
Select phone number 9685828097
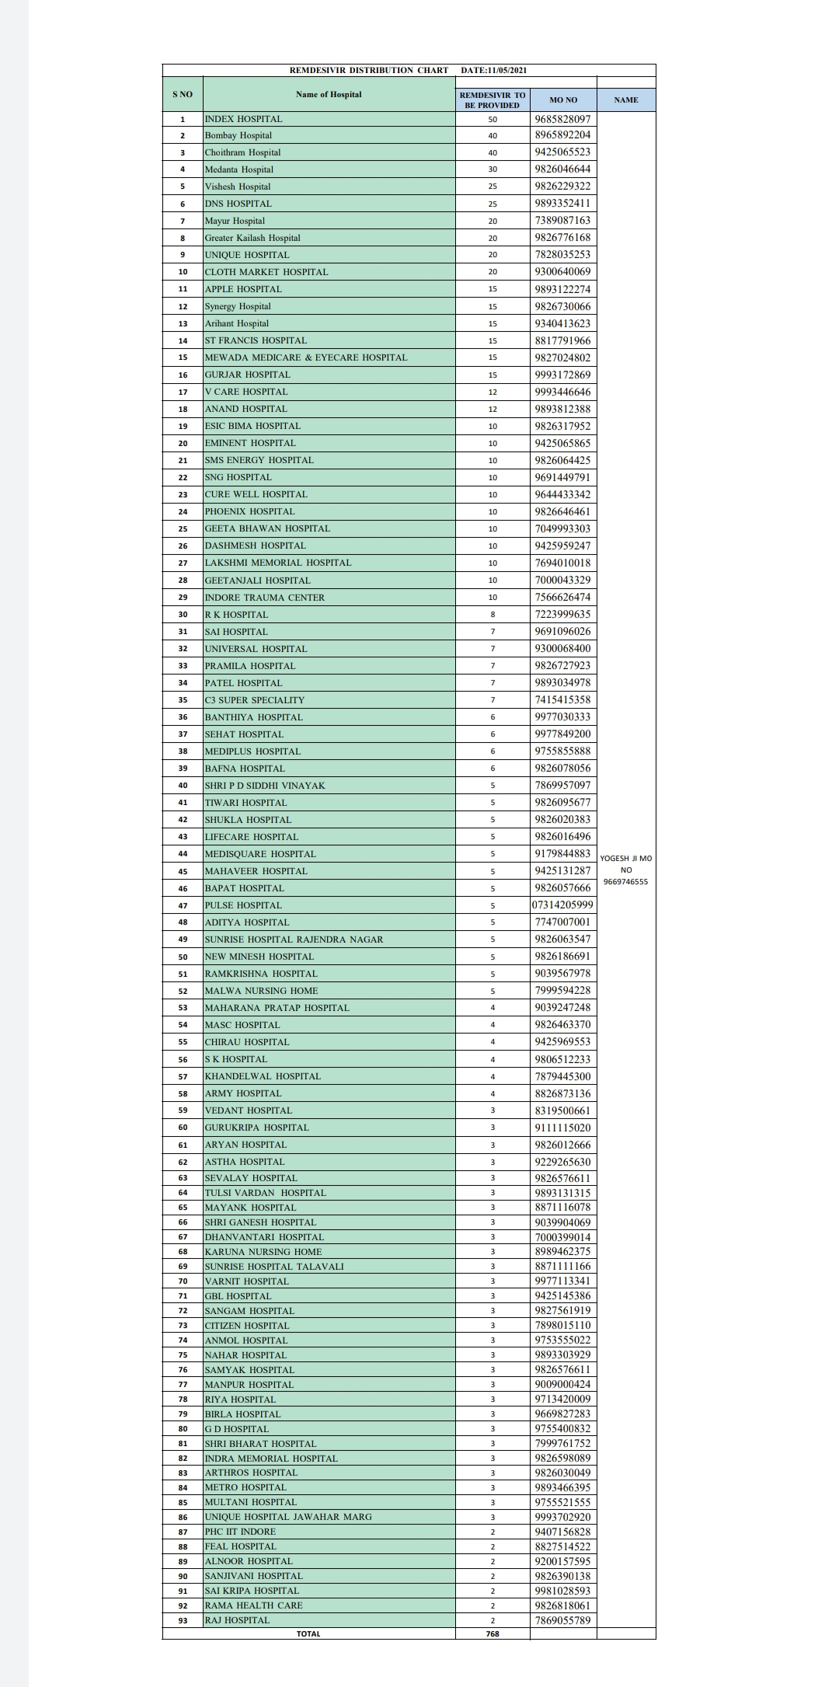click(x=562, y=119)
